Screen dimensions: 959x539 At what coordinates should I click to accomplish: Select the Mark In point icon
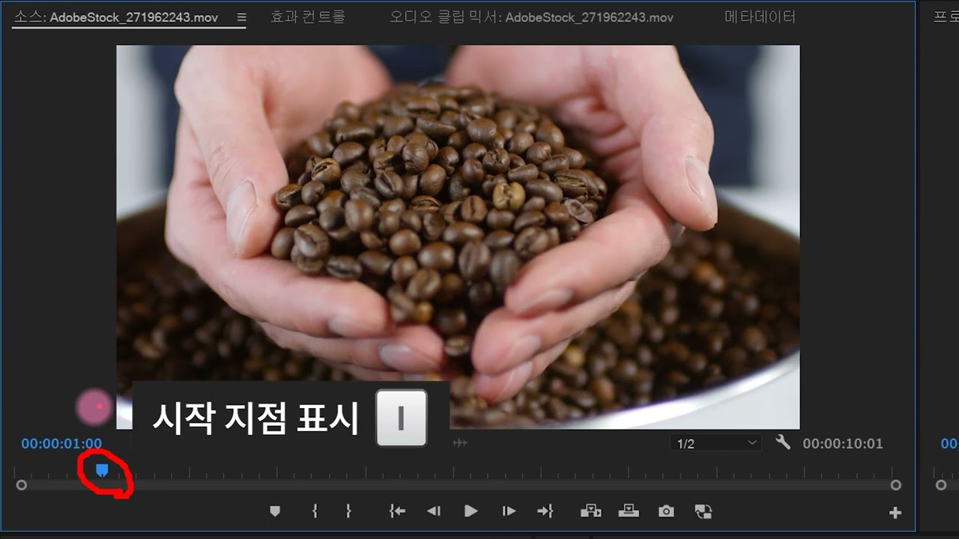tap(315, 511)
